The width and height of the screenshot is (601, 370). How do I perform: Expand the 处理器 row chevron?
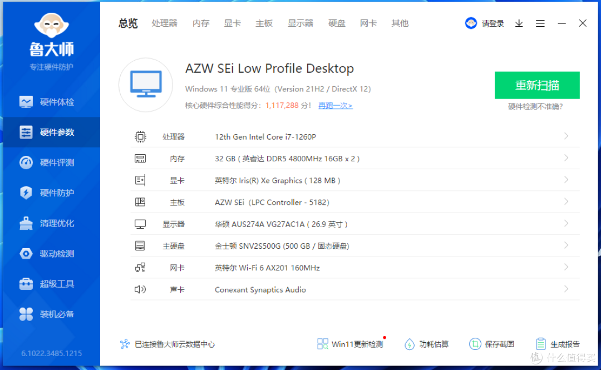[x=566, y=136]
